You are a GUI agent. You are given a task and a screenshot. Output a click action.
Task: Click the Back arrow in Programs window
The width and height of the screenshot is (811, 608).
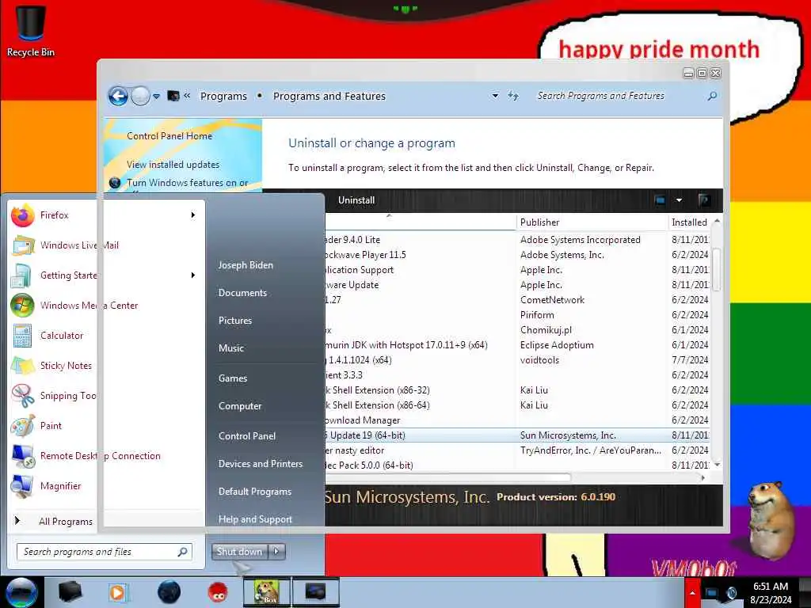[x=118, y=96]
